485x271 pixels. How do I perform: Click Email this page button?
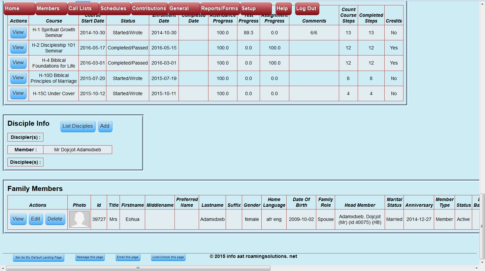click(128, 257)
